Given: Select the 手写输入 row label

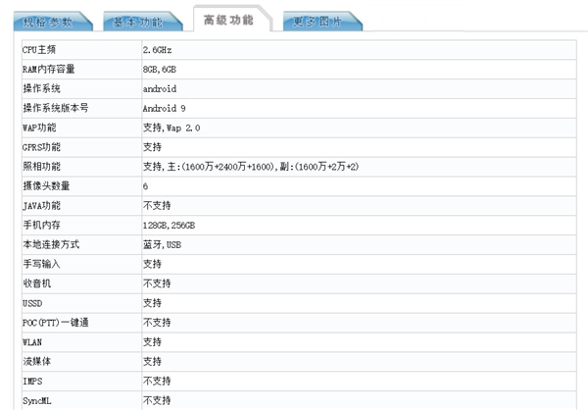Looking at the screenshot, I should [41, 264].
